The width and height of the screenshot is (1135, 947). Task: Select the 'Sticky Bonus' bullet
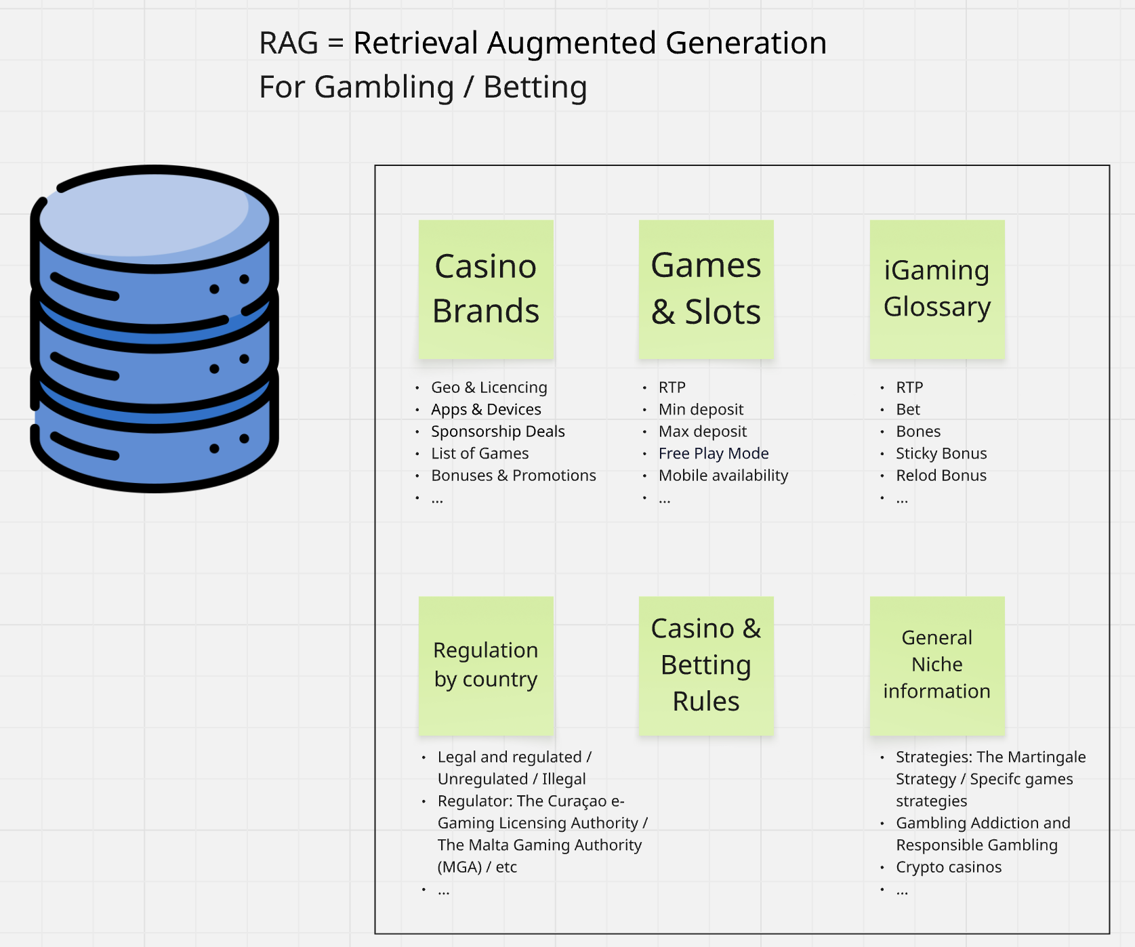tap(941, 453)
